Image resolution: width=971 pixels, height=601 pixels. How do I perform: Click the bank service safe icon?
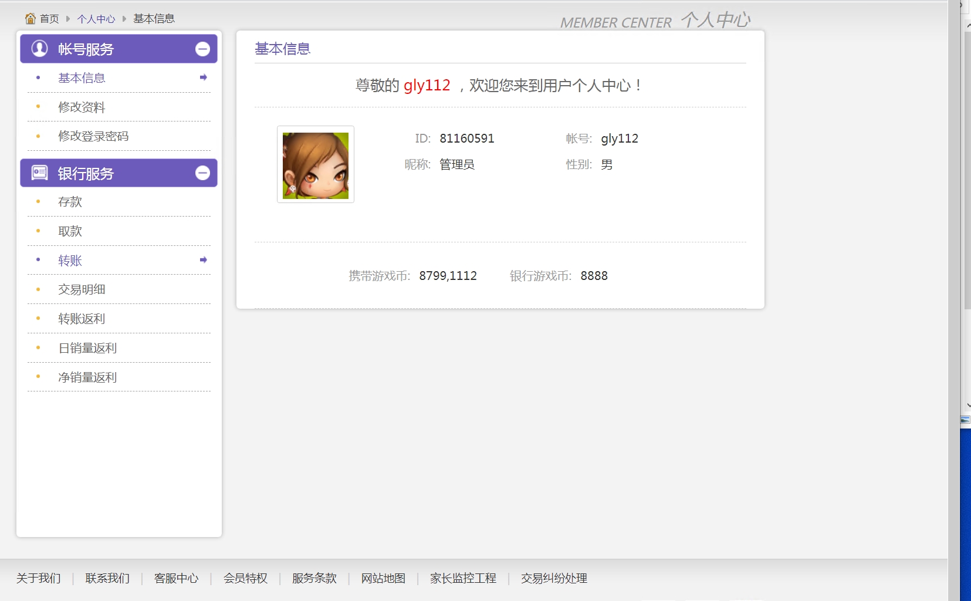point(39,173)
